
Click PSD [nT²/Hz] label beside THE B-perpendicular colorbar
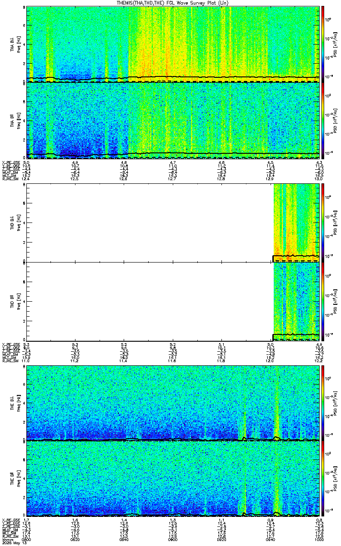click(x=336, y=403)
